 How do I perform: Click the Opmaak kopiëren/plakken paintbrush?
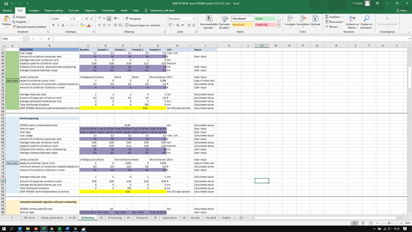click(14, 27)
